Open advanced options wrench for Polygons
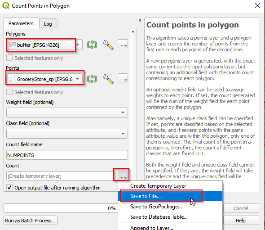The image size is (265, 230). tap(108, 45)
